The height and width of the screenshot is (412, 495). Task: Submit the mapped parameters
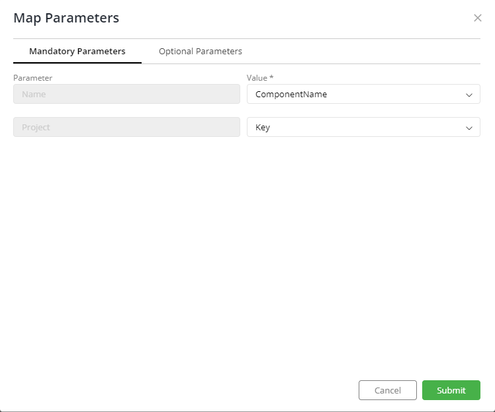click(x=451, y=390)
